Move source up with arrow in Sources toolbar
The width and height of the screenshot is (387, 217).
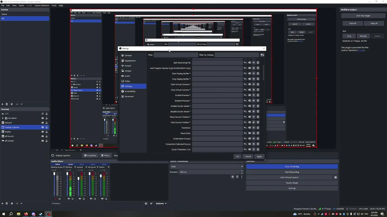(x=17, y=203)
